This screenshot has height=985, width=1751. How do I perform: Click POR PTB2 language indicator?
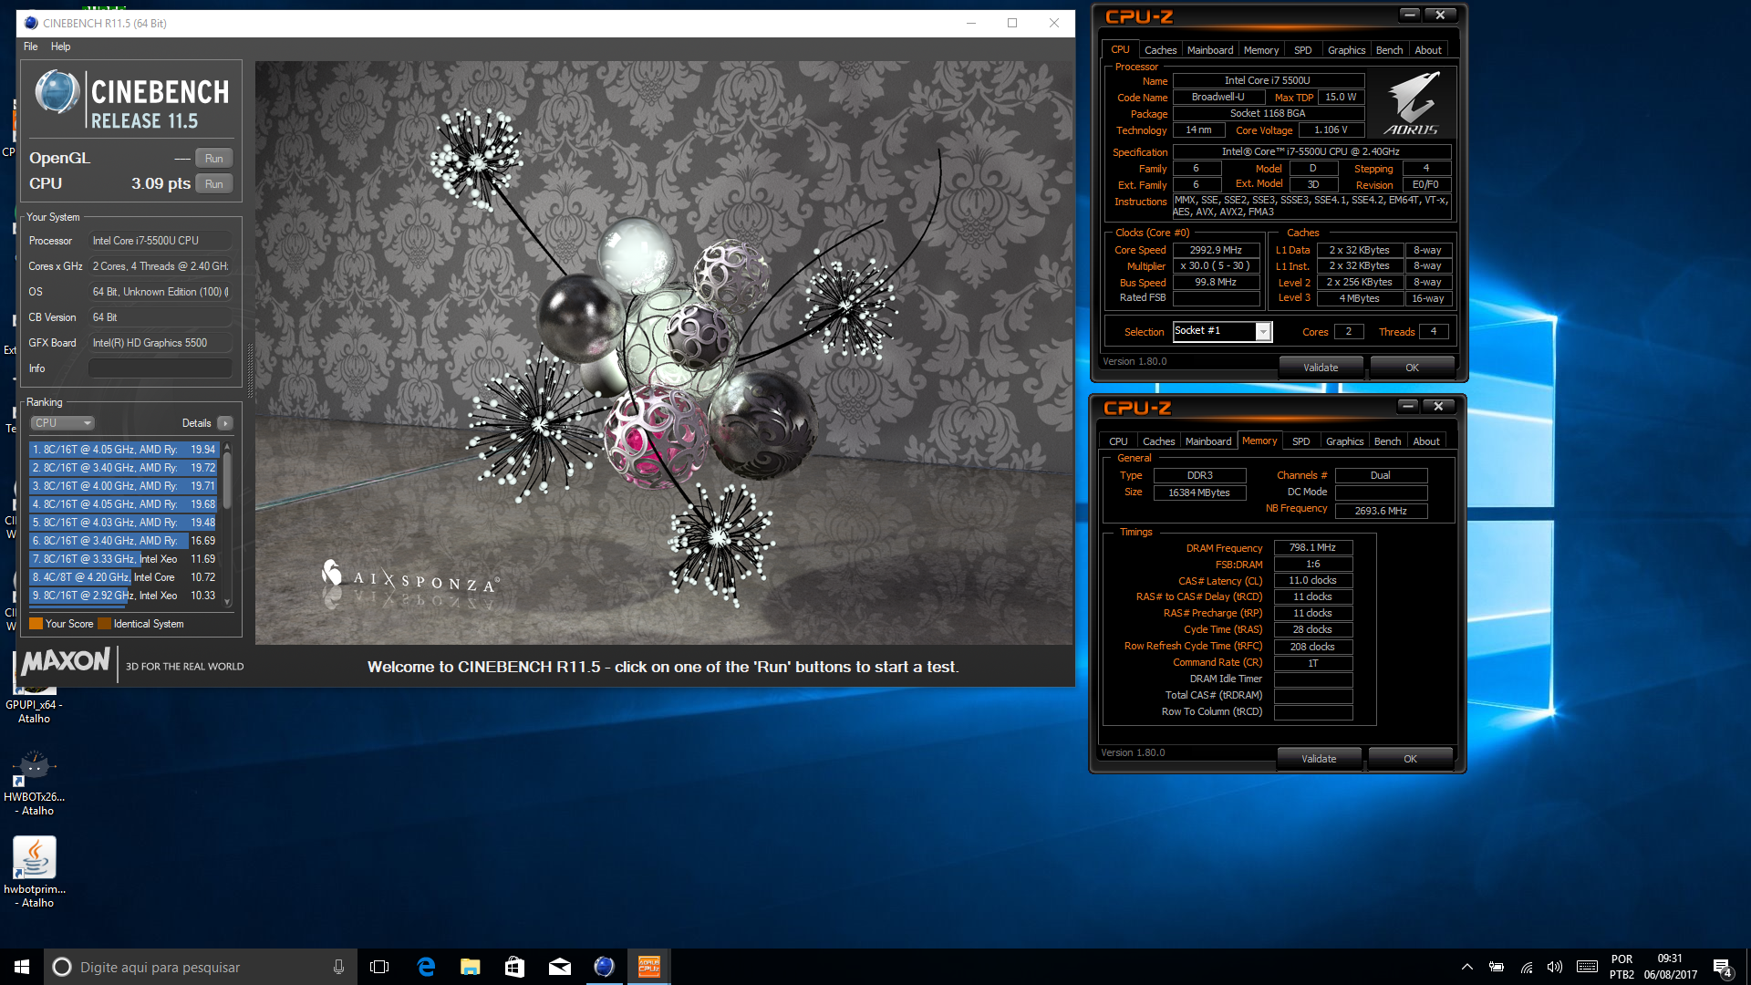1622,967
